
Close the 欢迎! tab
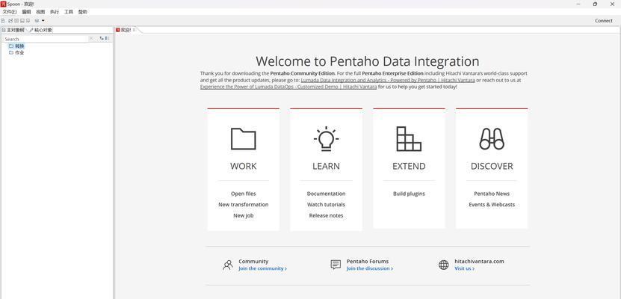click(135, 30)
